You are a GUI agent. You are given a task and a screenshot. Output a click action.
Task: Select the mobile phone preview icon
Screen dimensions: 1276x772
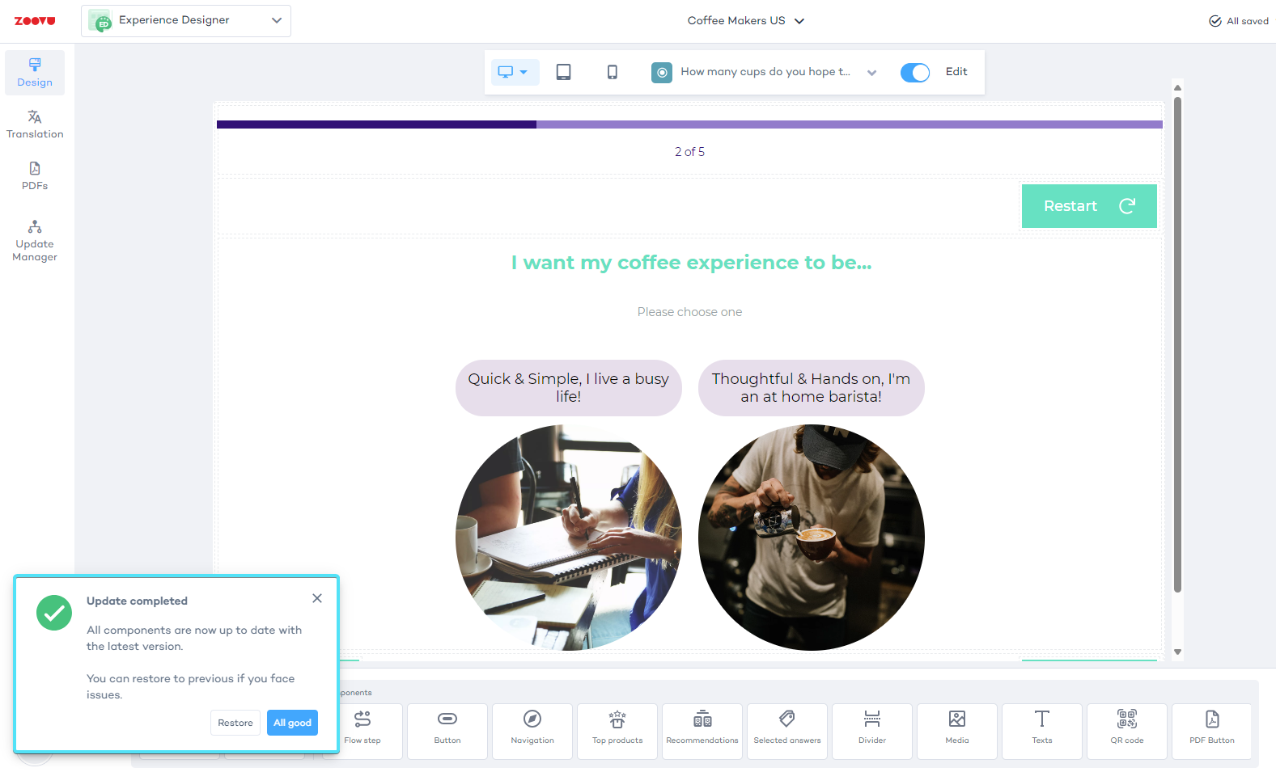(612, 72)
